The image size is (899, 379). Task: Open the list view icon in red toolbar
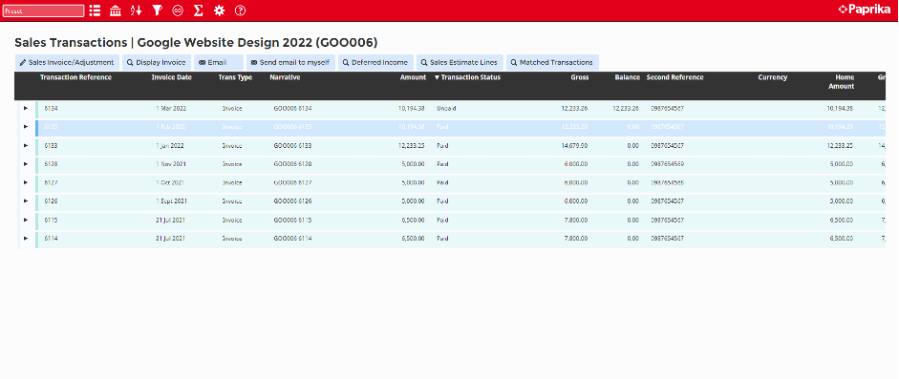pos(95,11)
